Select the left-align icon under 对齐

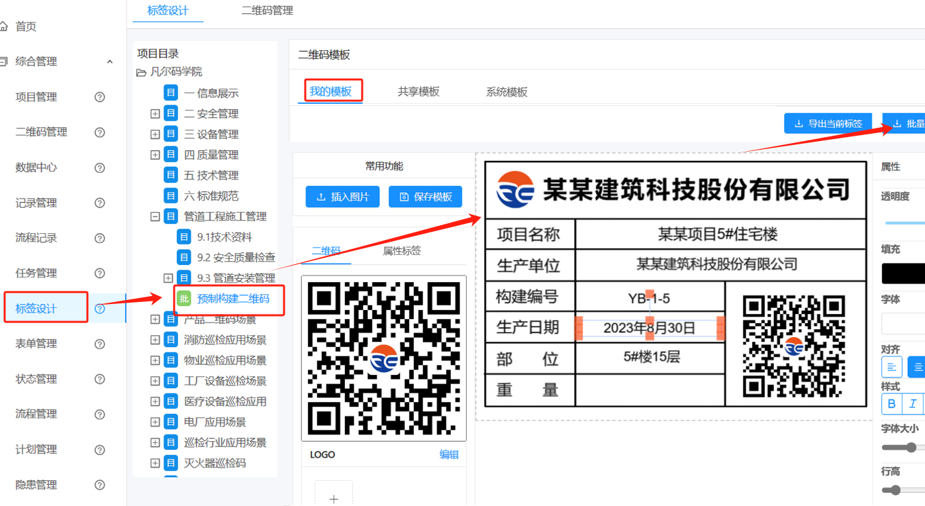point(891,366)
